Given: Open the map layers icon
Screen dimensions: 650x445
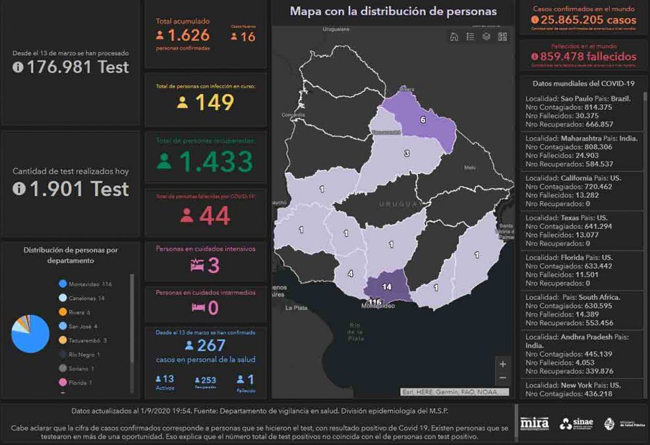Looking at the screenshot, I should coord(487,36).
